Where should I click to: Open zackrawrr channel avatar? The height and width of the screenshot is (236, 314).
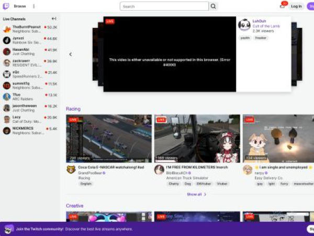point(7,63)
